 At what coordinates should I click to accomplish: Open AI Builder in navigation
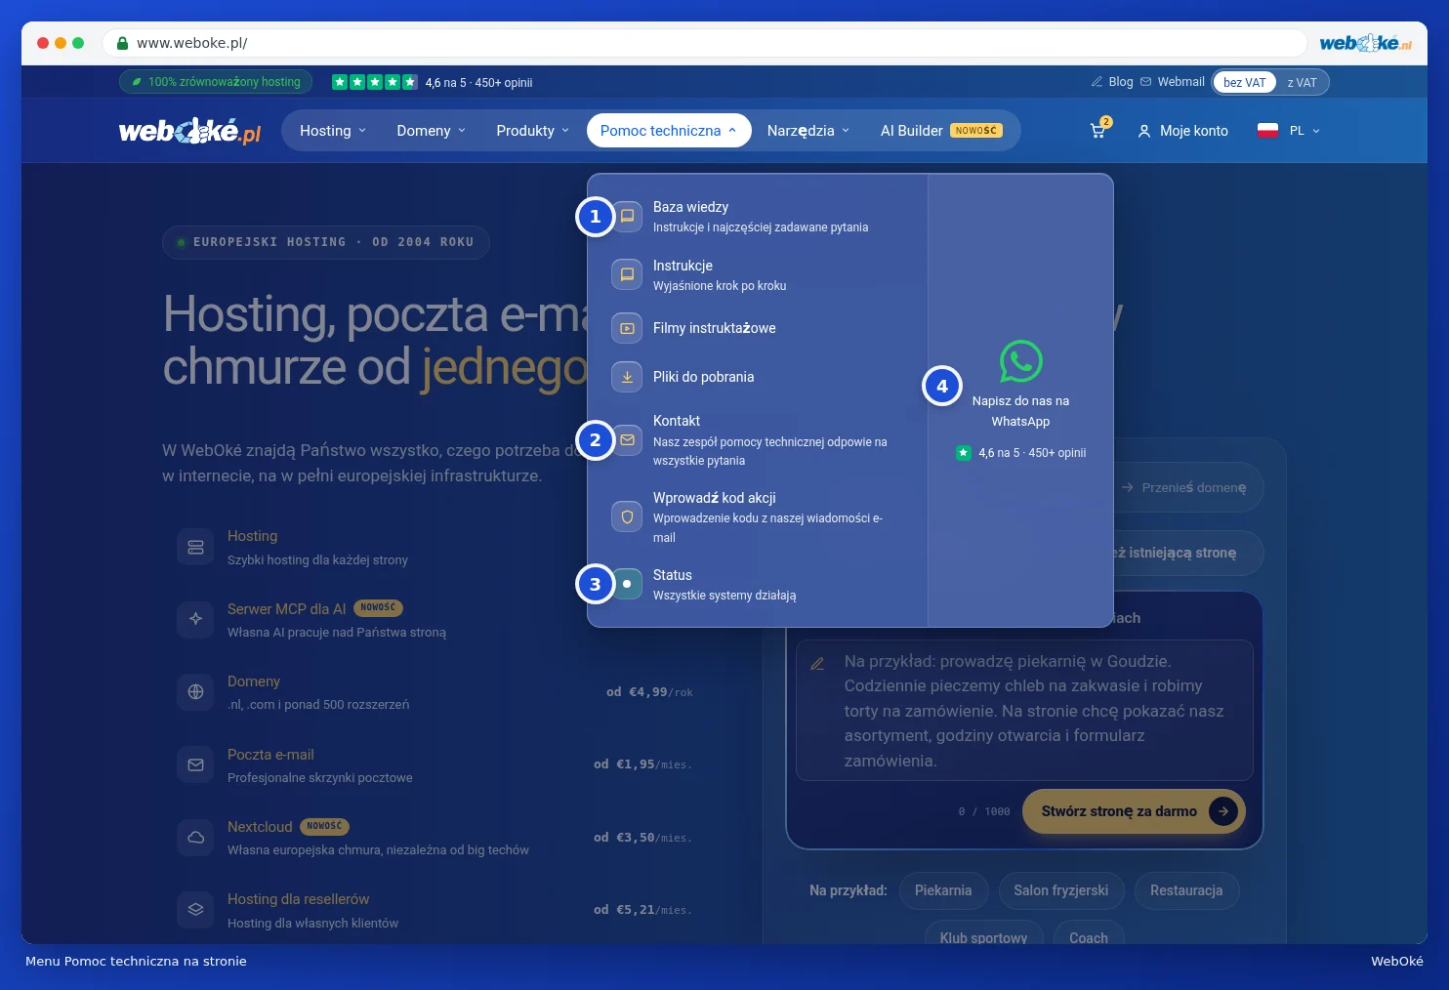pos(941,131)
